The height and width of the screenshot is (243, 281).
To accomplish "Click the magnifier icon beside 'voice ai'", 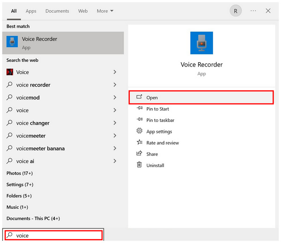I will pyautogui.click(x=9, y=161).
